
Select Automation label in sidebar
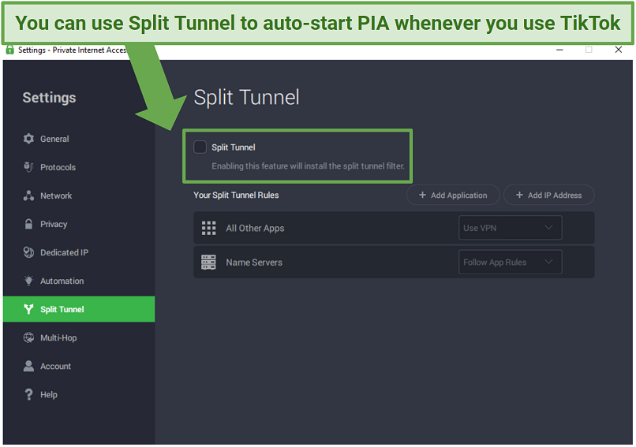pyautogui.click(x=62, y=281)
